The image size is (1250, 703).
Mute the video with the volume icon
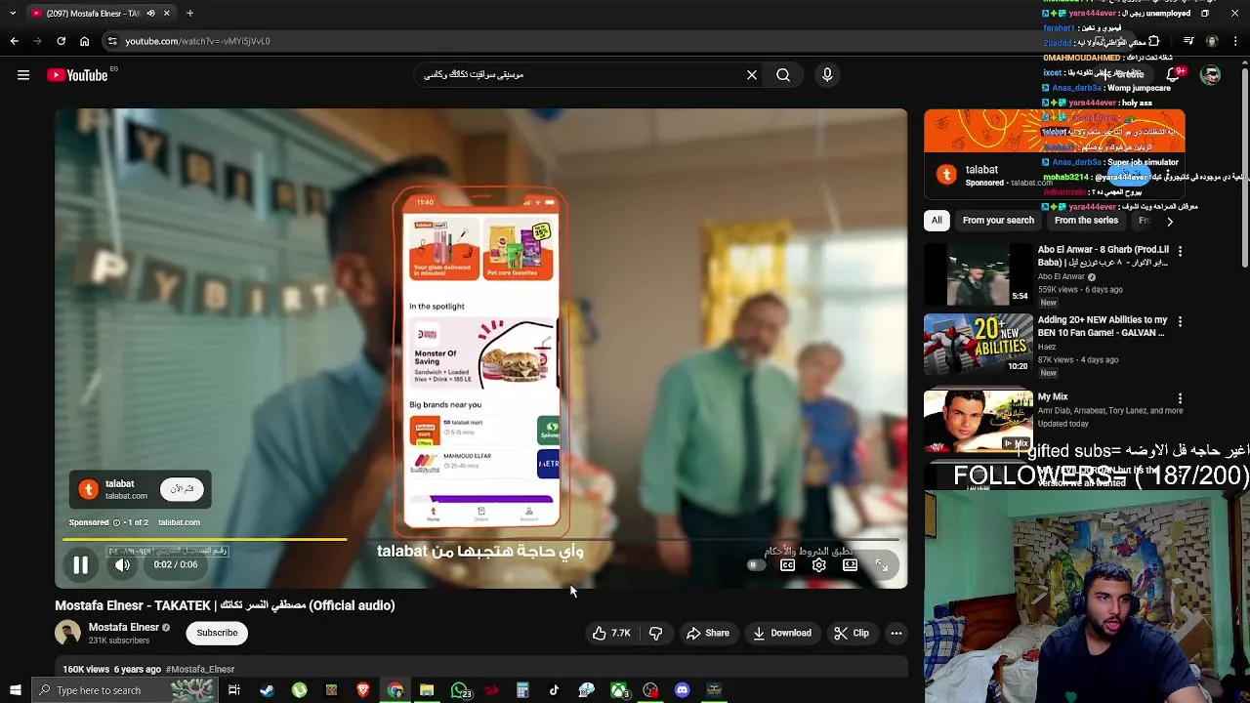pos(122,564)
